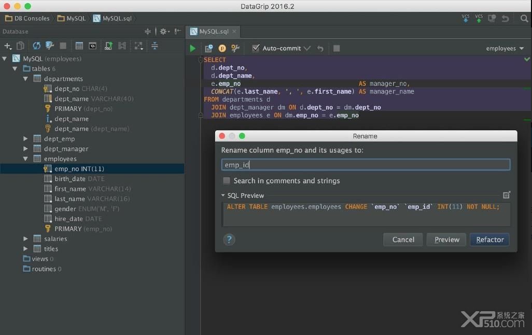532x335 pixels.
Task: Open SQL Preview in editor icon
Action: coord(507,195)
